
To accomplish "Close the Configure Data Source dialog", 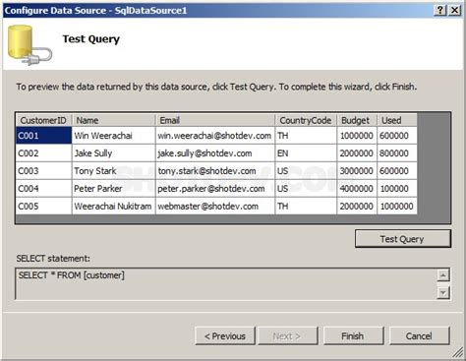I will tap(454, 11).
